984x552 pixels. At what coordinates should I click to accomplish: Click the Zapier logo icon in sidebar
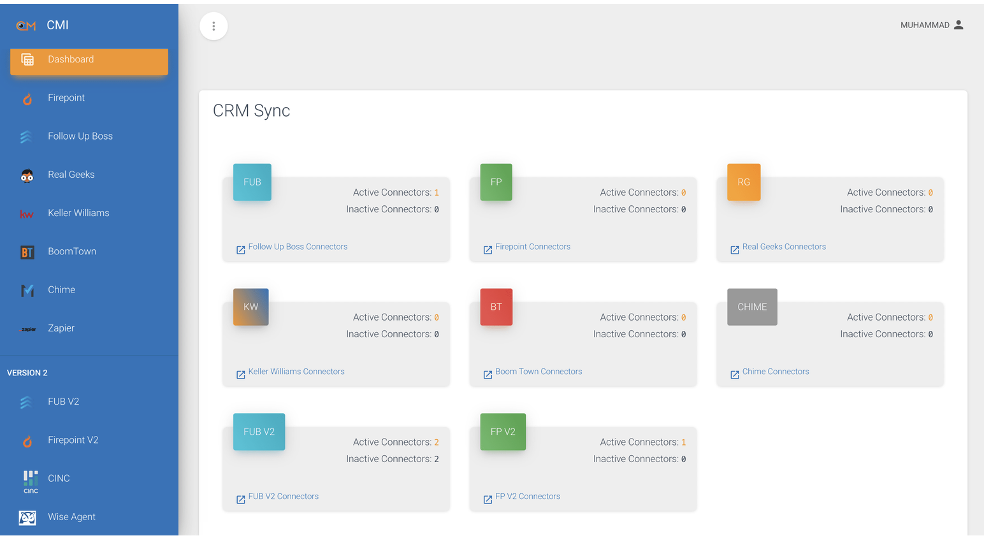point(29,329)
